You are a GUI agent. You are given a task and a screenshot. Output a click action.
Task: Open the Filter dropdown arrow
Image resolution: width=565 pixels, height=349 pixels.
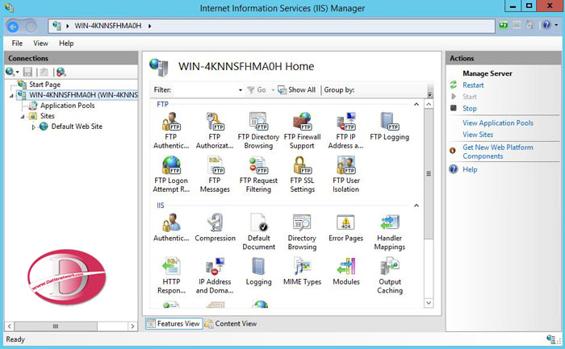[x=241, y=90]
